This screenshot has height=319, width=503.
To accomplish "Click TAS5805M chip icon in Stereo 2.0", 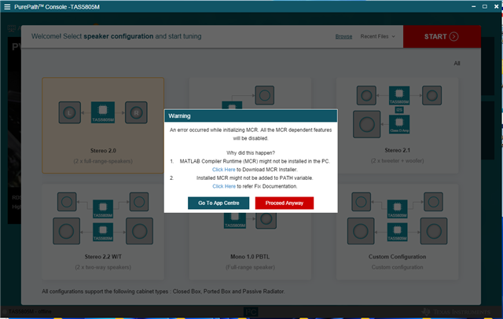I will pos(103,112).
